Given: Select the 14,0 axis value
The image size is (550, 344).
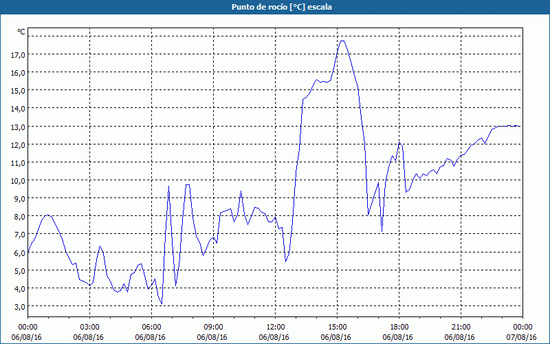Looking at the screenshot, I should click(x=18, y=109).
